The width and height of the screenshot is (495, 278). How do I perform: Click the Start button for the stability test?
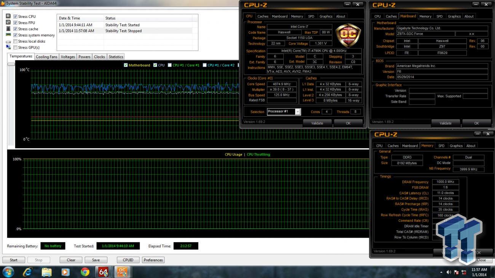click(x=14, y=260)
